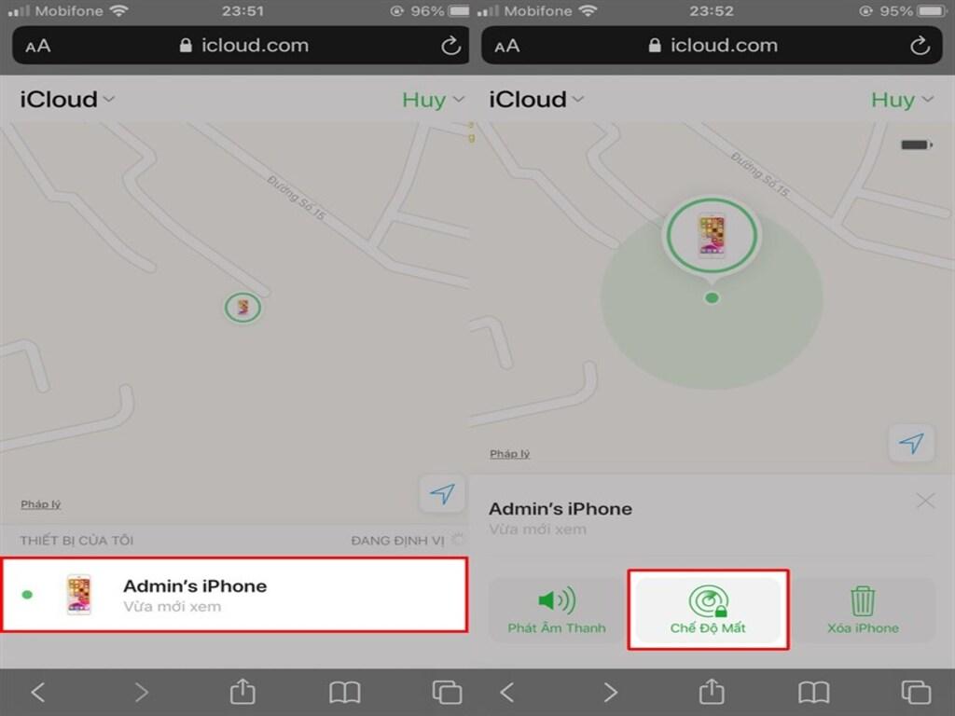Tap location arrow on left map
The image size is (955, 716).
pos(442,493)
